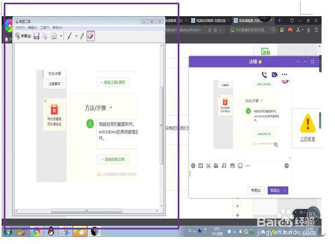This screenshot has width=335, height=244.
Task: Open the browser downloads icon
Action: point(308,30)
